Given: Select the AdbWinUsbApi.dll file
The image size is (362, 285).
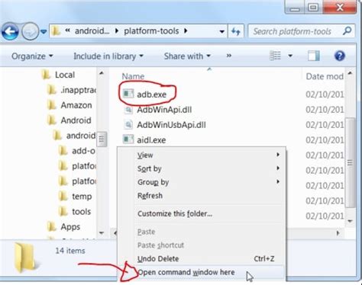Looking at the screenshot, I should (x=171, y=125).
